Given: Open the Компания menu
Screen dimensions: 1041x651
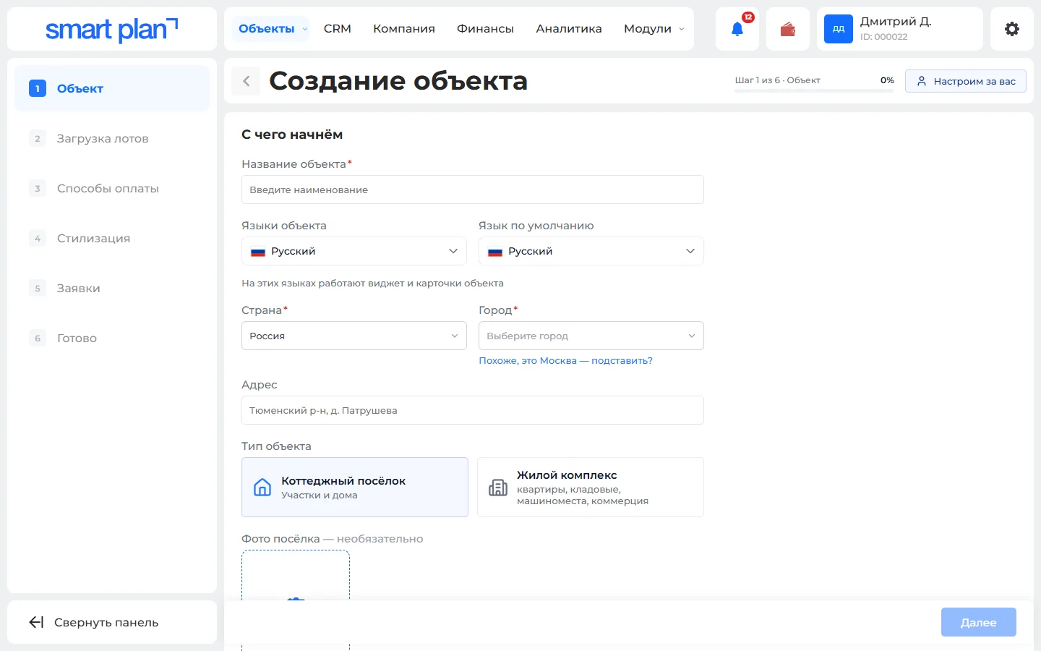Looking at the screenshot, I should [x=404, y=29].
